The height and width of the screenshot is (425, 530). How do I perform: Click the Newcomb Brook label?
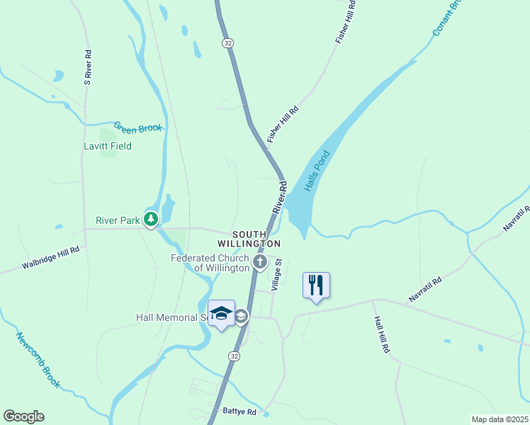pos(38,360)
